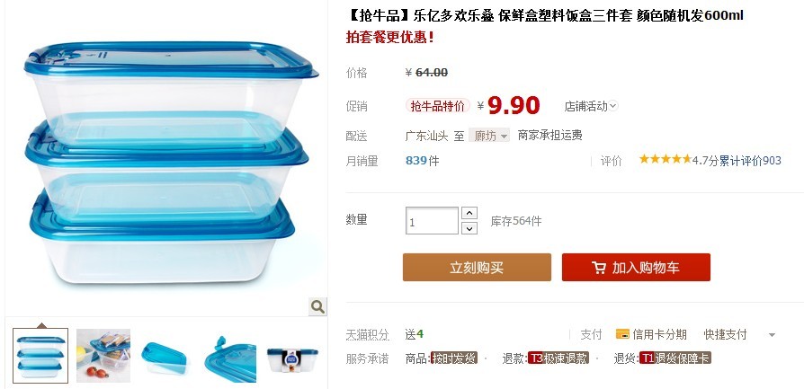804x389 pixels.
Task: Decrease quantity with the down arrow
Action: [469, 228]
